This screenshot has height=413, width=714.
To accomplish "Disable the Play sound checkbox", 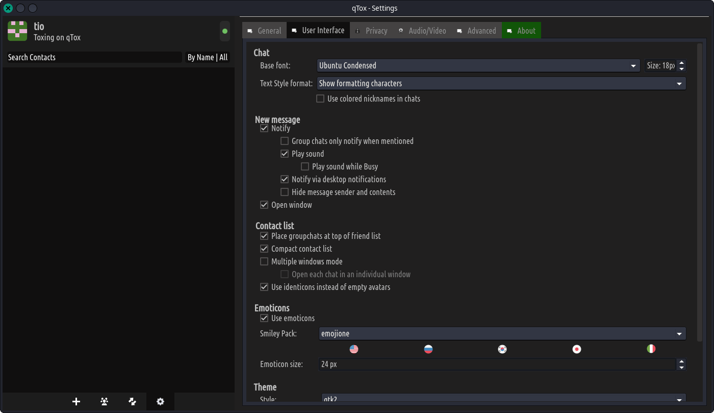I will (285, 154).
